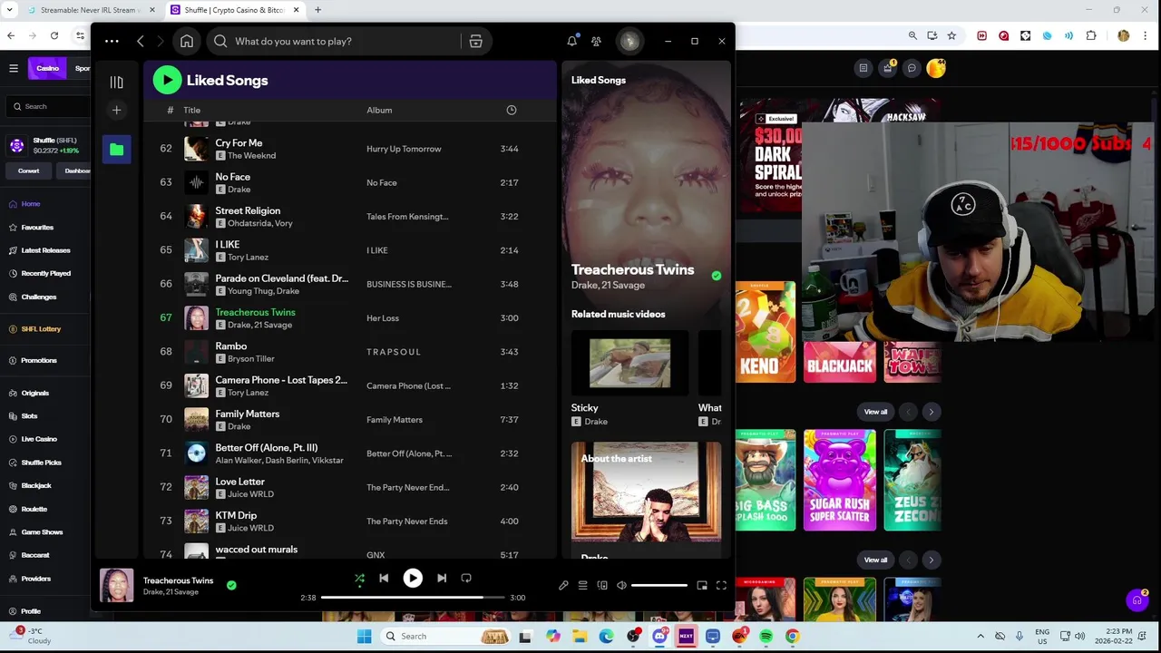Skip to previous track in Spotify
The image size is (1161, 653).
[x=384, y=578]
